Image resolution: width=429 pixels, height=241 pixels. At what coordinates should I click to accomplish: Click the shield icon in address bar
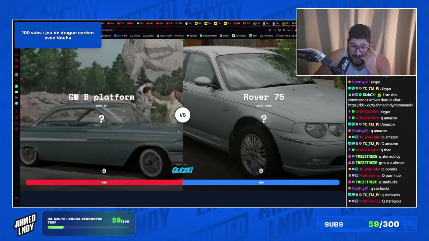coord(279,30)
